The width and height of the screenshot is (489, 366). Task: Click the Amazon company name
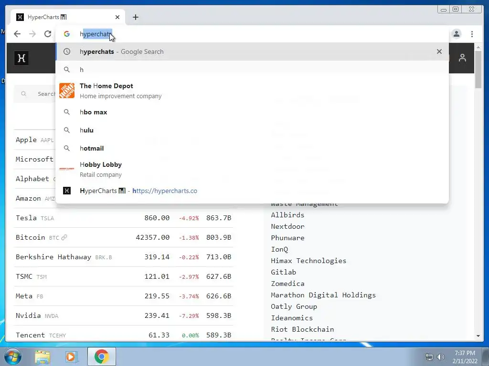coord(28,199)
